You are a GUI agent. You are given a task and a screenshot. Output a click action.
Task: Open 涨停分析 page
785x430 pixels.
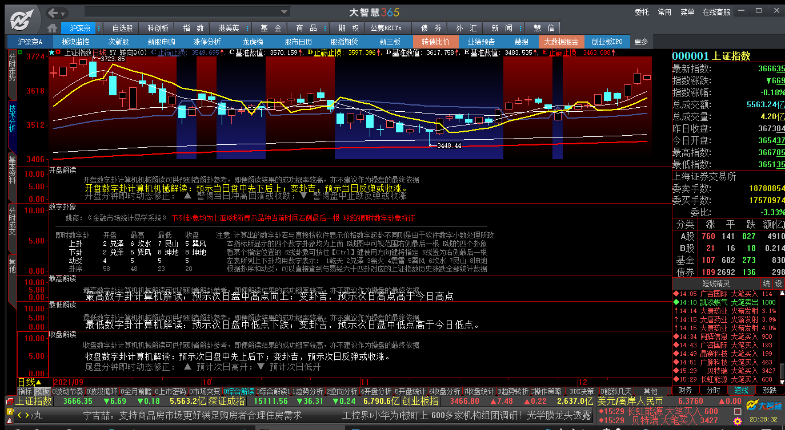[x=207, y=42]
